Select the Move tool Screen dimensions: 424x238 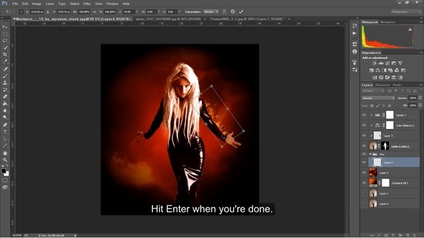point(5,26)
